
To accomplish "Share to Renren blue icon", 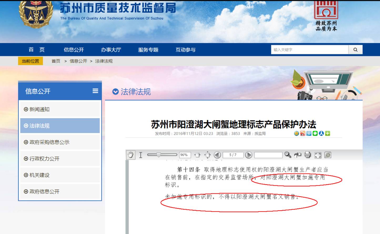I will 321,133.
